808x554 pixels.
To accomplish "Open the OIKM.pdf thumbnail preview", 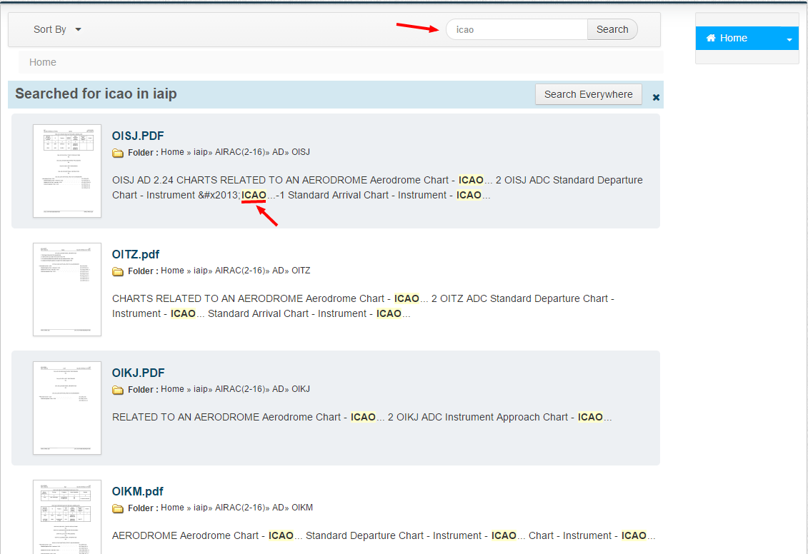I will click(x=67, y=517).
